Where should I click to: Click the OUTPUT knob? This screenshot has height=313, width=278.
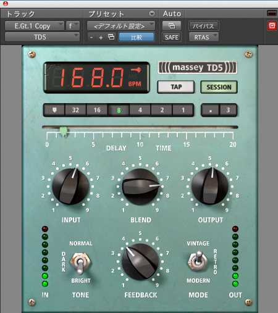click(x=210, y=186)
